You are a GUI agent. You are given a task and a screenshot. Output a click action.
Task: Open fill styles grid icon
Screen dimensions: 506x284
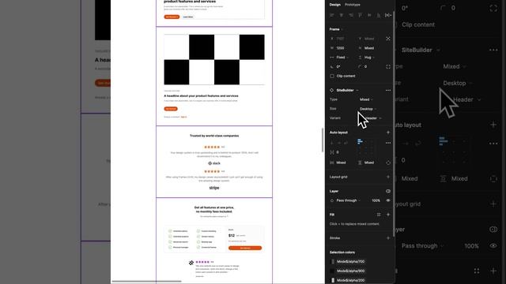tap(379, 215)
